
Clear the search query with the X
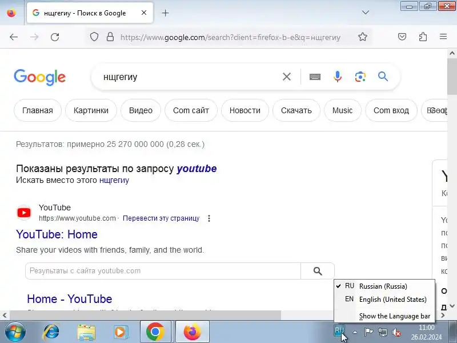click(x=287, y=77)
